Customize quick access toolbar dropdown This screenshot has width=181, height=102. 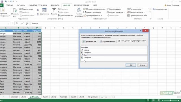click(16, 2)
